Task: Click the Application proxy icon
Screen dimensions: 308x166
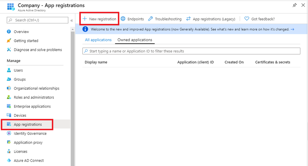Action: pyautogui.click(x=9, y=142)
